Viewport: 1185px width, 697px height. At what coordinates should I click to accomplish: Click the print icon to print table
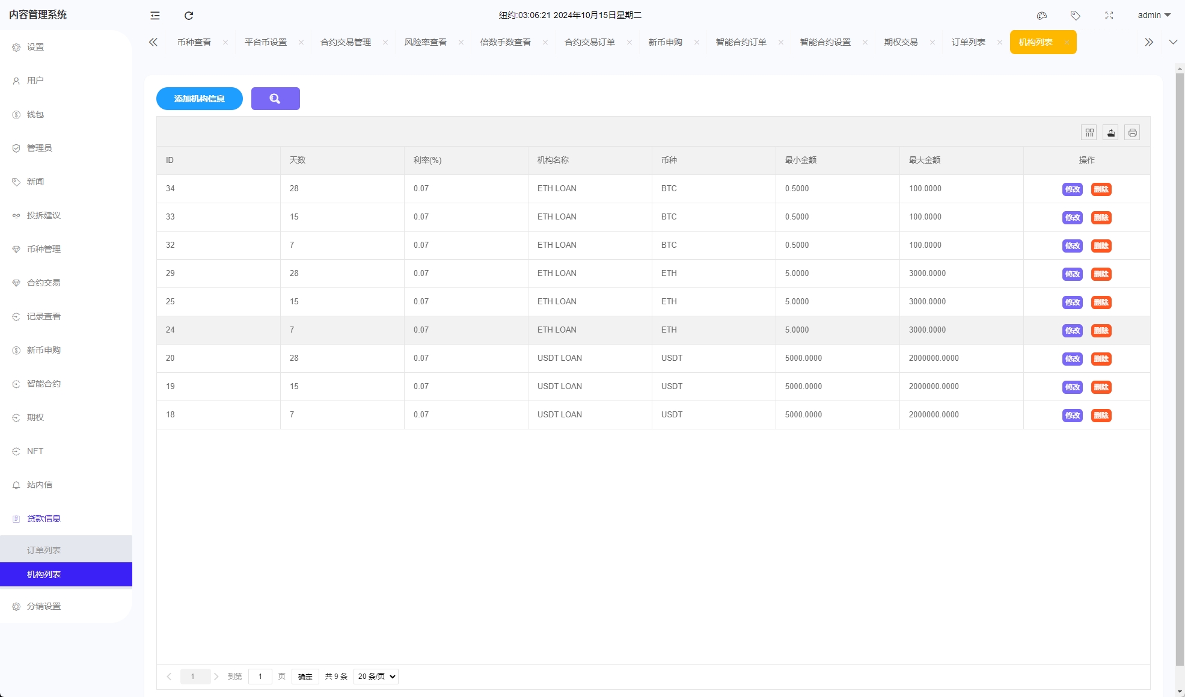click(1132, 133)
